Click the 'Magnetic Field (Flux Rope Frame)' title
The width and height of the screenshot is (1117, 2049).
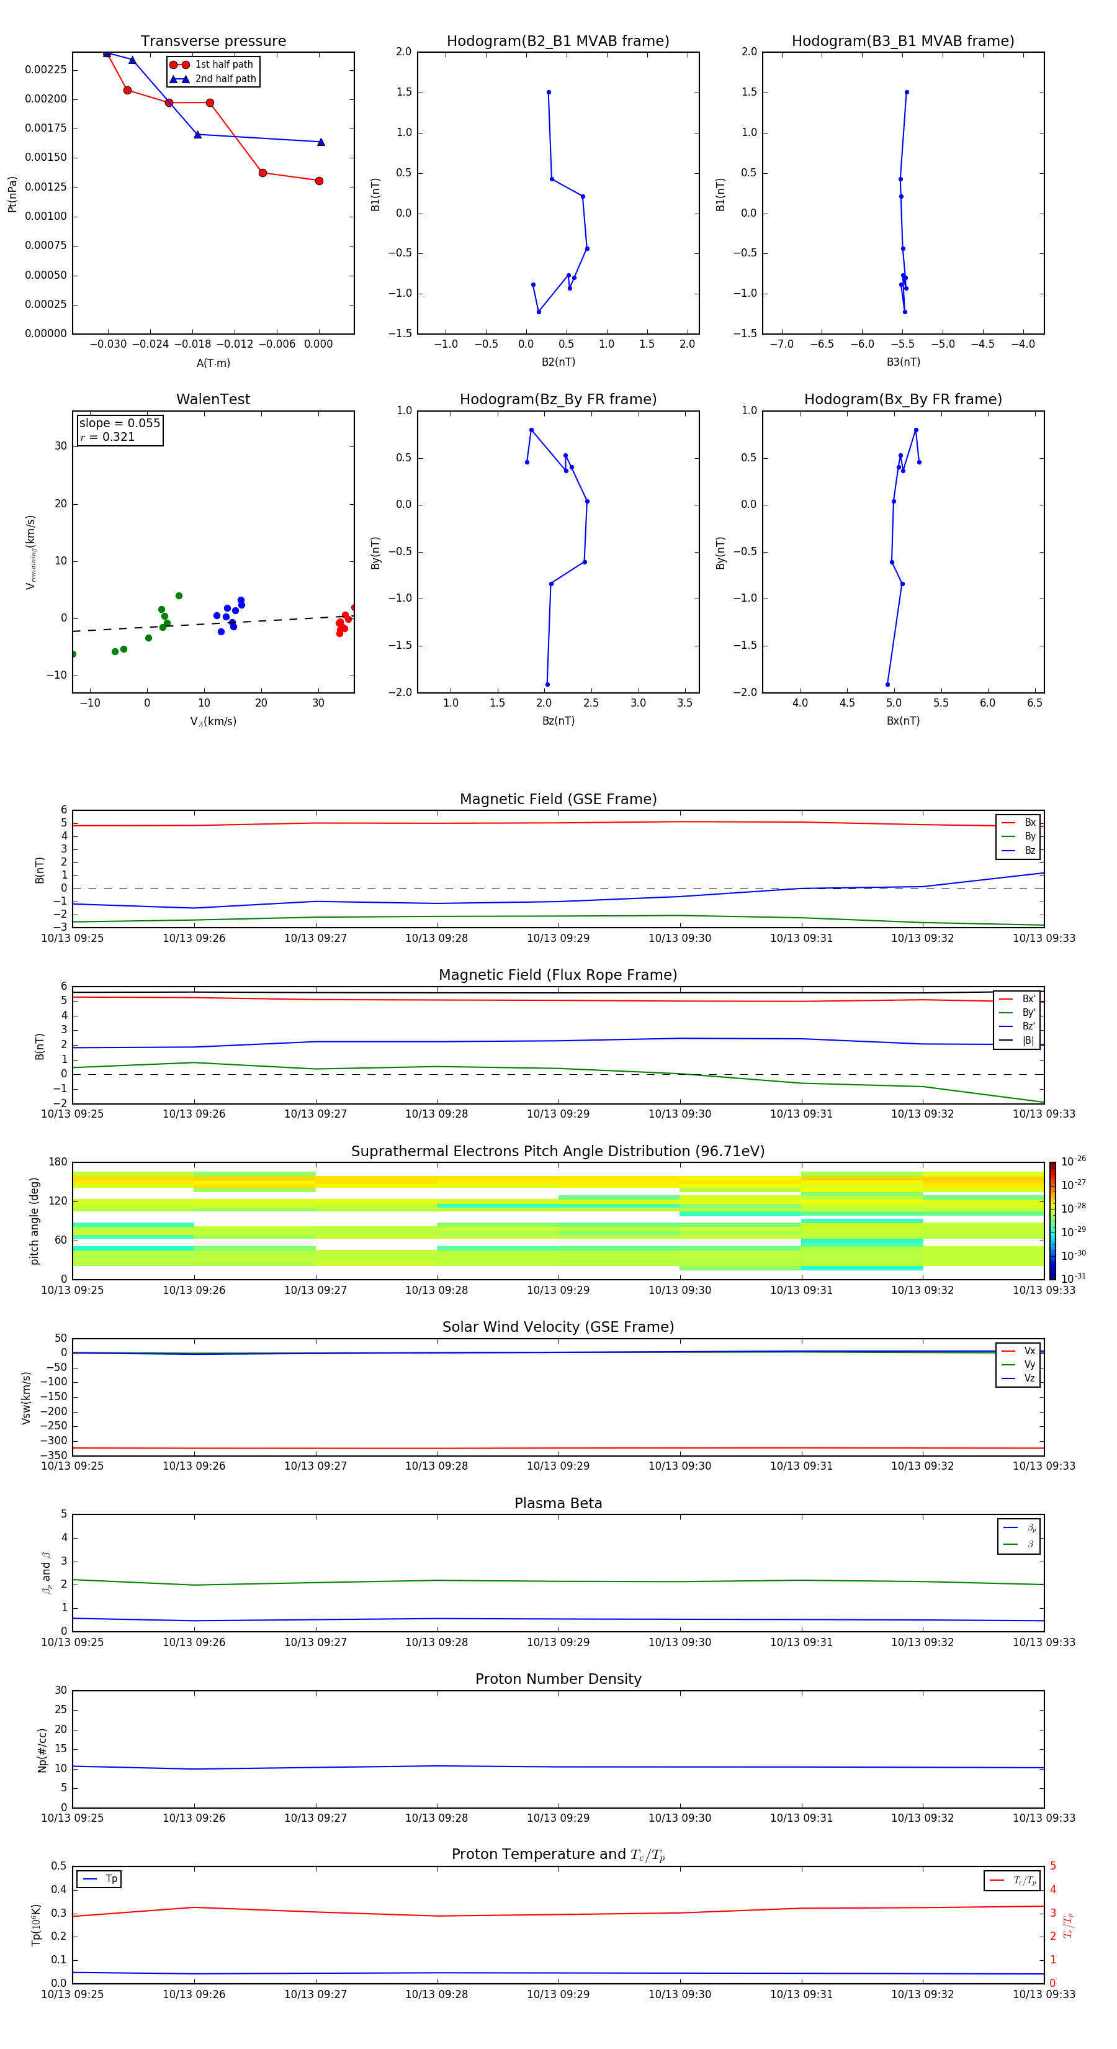pos(558,975)
